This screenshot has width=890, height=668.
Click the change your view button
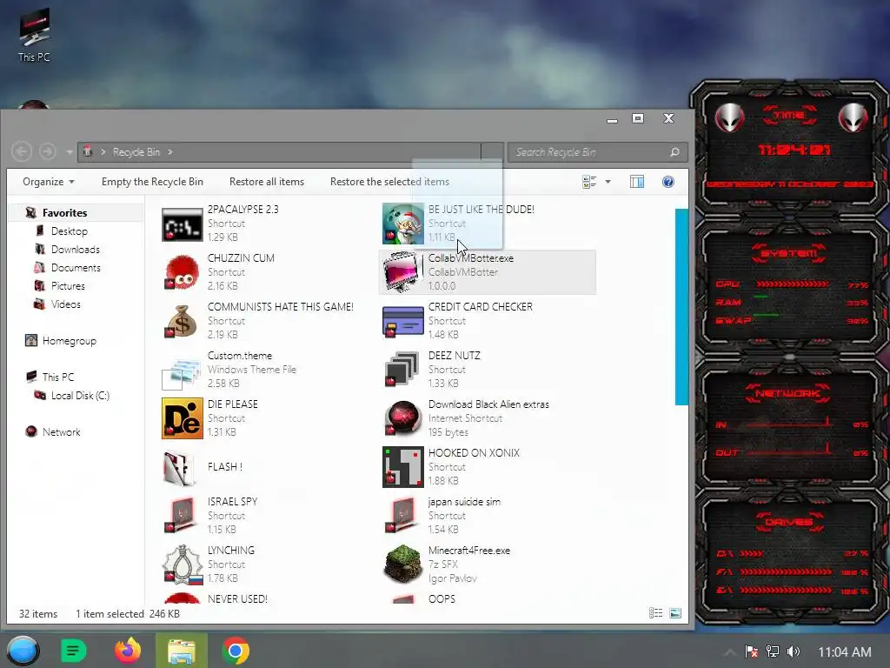tap(589, 182)
